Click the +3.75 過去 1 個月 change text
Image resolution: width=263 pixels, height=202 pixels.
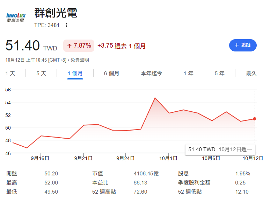122,46
